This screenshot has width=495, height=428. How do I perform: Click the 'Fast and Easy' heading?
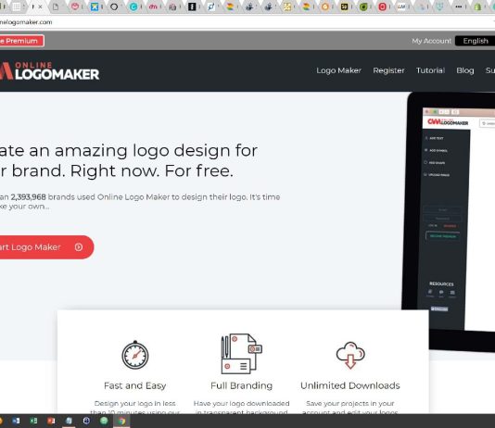coord(134,385)
